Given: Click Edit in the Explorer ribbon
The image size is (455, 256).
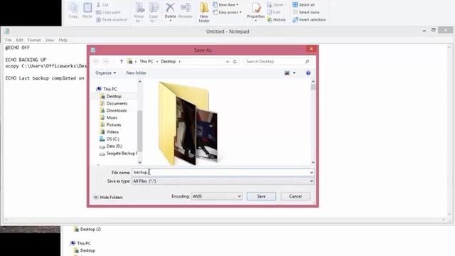Looking at the screenshot, I should point(274,12).
